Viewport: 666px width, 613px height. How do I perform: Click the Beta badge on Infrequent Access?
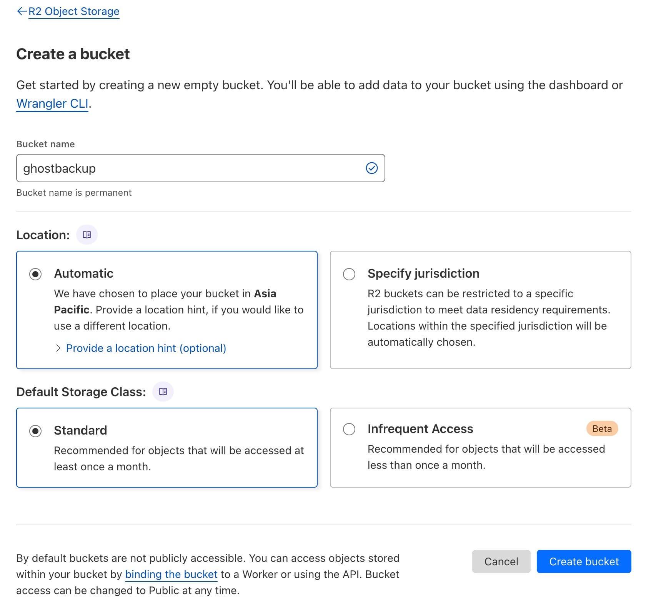[x=602, y=429]
